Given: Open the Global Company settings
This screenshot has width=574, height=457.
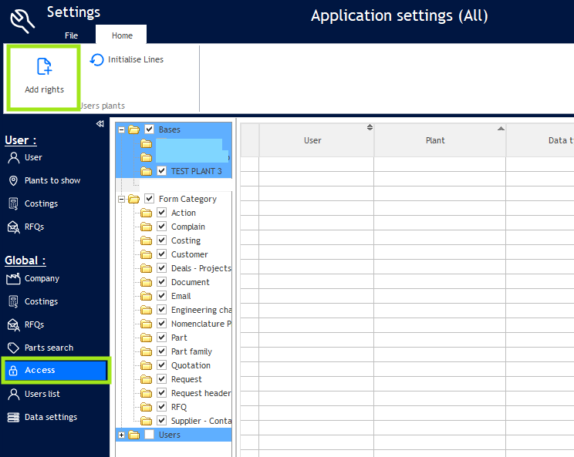Looking at the screenshot, I should [x=42, y=278].
